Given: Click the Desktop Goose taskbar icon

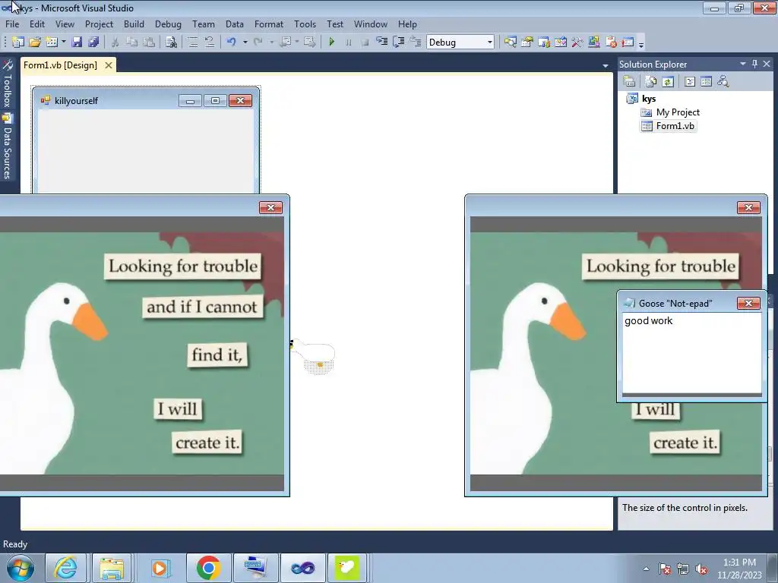Looking at the screenshot, I should (346, 568).
